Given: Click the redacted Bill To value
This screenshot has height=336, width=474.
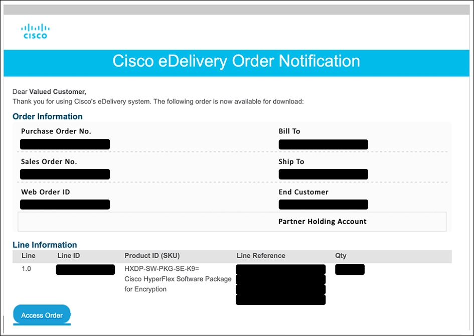Looking at the screenshot, I should [x=323, y=144].
